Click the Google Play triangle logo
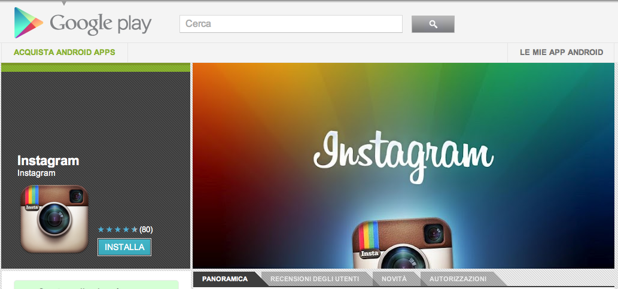The width and height of the screenshot is (618, 289). 28,23
